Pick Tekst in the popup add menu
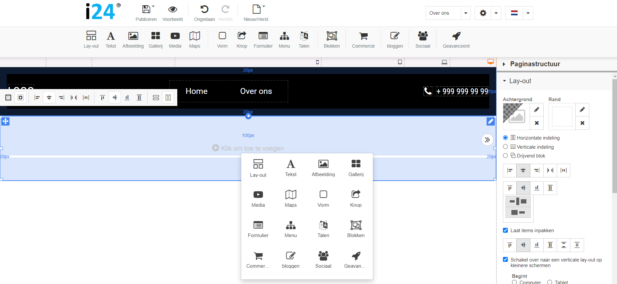This screenshot has width=617, height=284. tap(291, 168)
